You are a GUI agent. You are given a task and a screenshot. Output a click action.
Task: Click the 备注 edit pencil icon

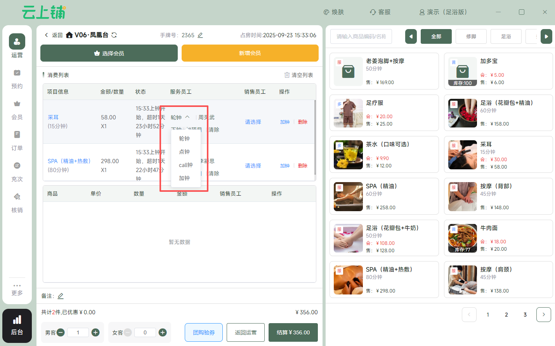pos(61,296)
